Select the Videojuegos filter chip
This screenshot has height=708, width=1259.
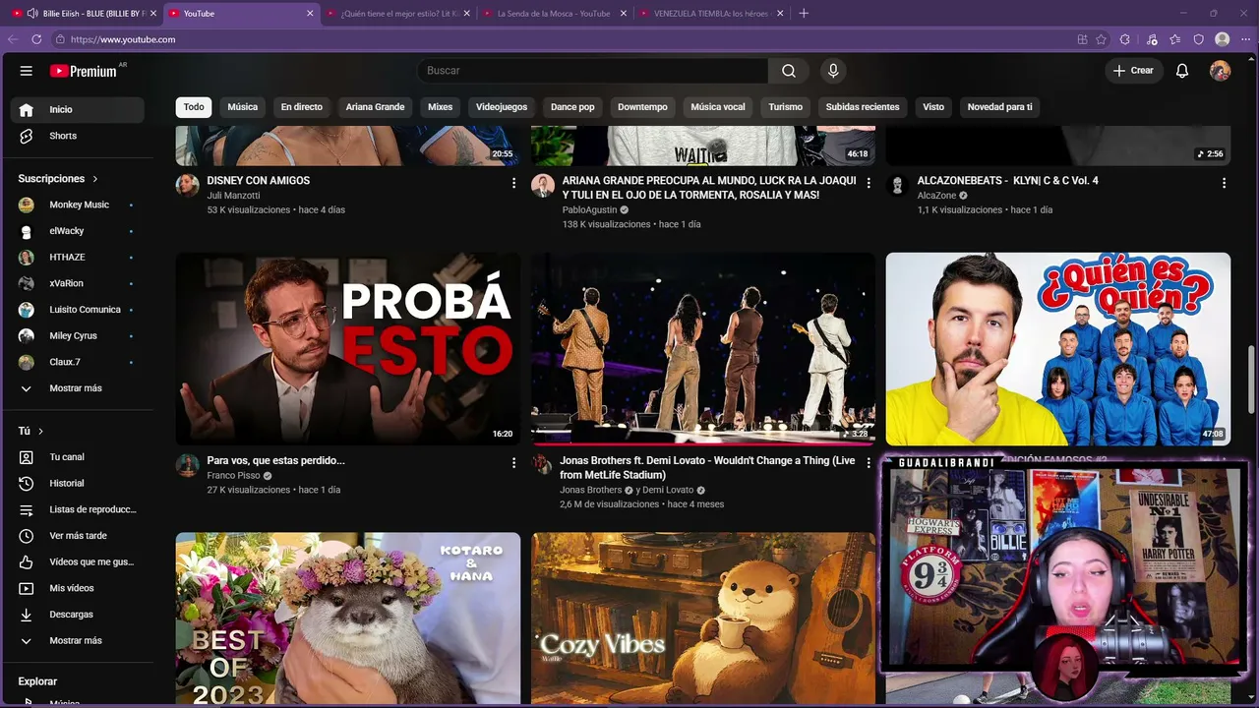tap(502, 107)
